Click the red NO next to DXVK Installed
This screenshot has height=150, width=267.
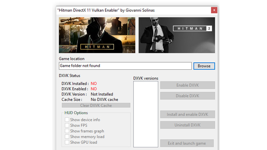(94, 83)
